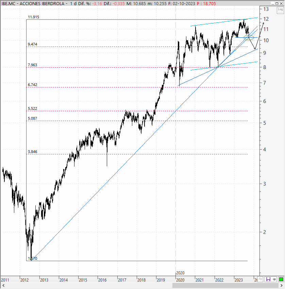
Task: Click the 'M: 10,685' maximum value
Action: pyautogui.click(x=136, y=3)
